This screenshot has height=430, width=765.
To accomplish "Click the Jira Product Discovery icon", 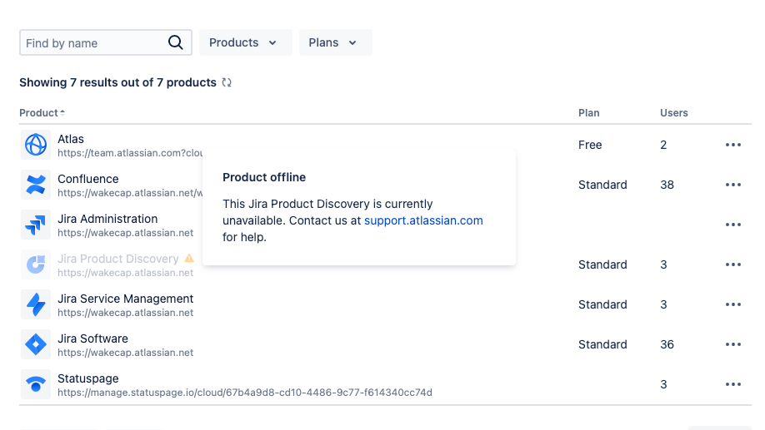I will point(36,264).
